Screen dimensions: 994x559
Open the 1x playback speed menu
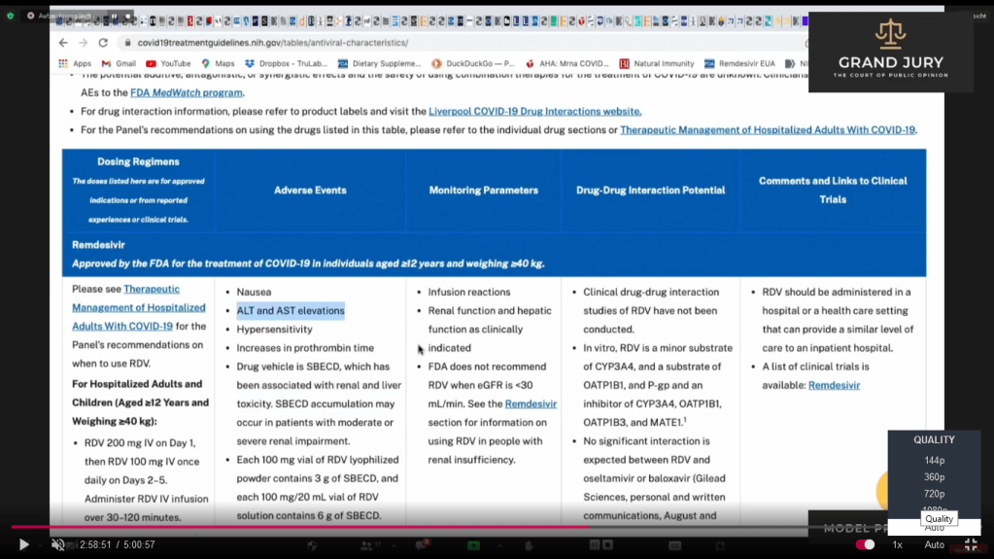[897, 544]
